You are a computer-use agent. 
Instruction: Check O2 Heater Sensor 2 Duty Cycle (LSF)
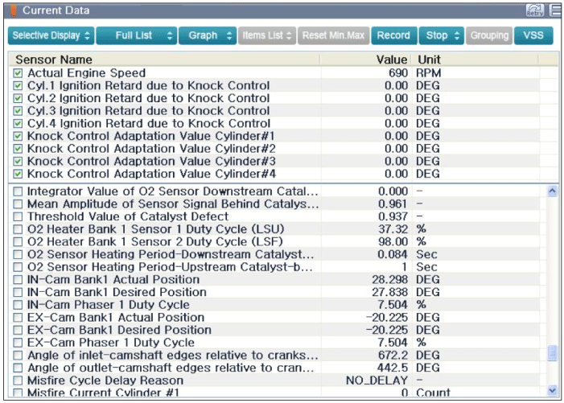[x=18, y=242]
